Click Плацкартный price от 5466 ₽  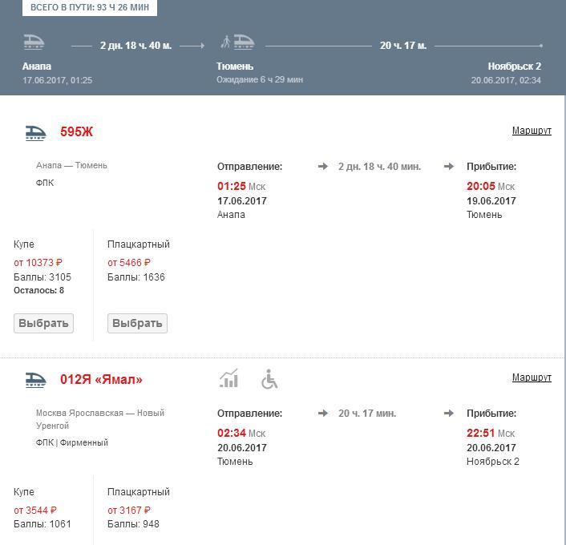point(129,263)
